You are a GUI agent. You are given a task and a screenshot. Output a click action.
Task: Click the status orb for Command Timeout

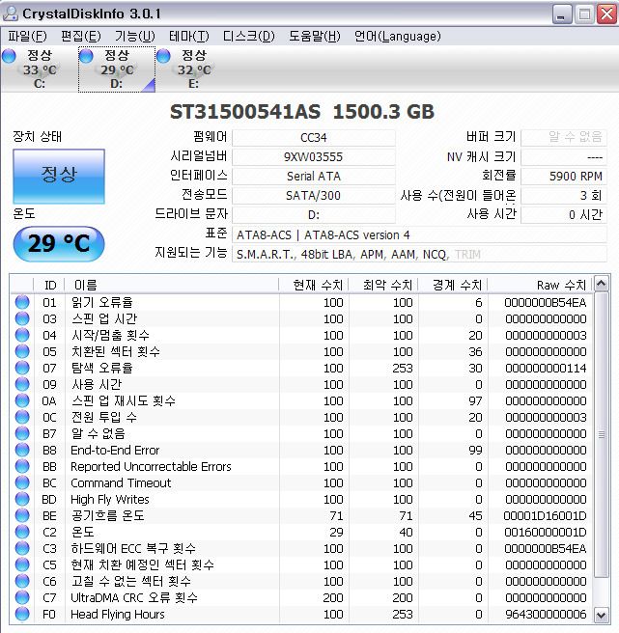click(x=22, y=482)
